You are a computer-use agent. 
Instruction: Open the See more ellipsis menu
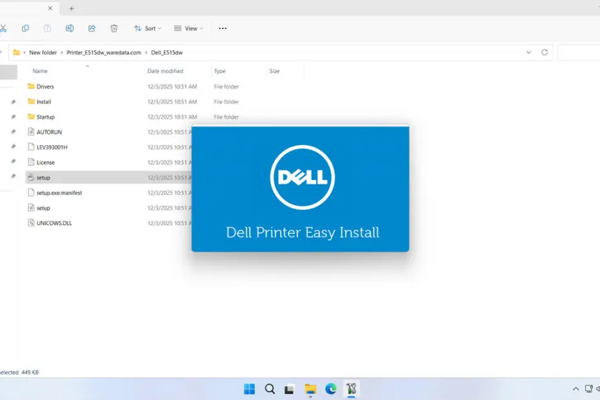(x=223, y=28)
